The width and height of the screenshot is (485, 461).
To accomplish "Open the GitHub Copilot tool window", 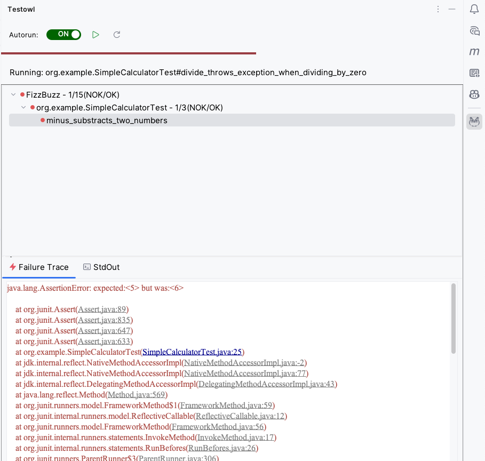I will pos(474,94).
